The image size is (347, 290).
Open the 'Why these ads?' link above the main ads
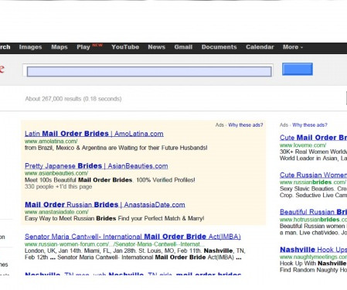click(x=246, y=125)
